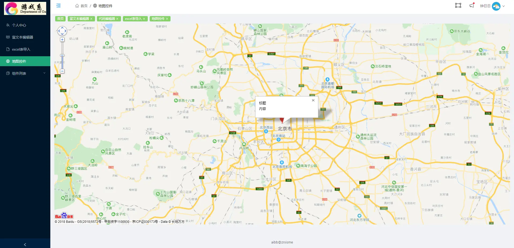Collapse the sidebar using the hamburger icon

pyautogui.click(x=58, y=5)
